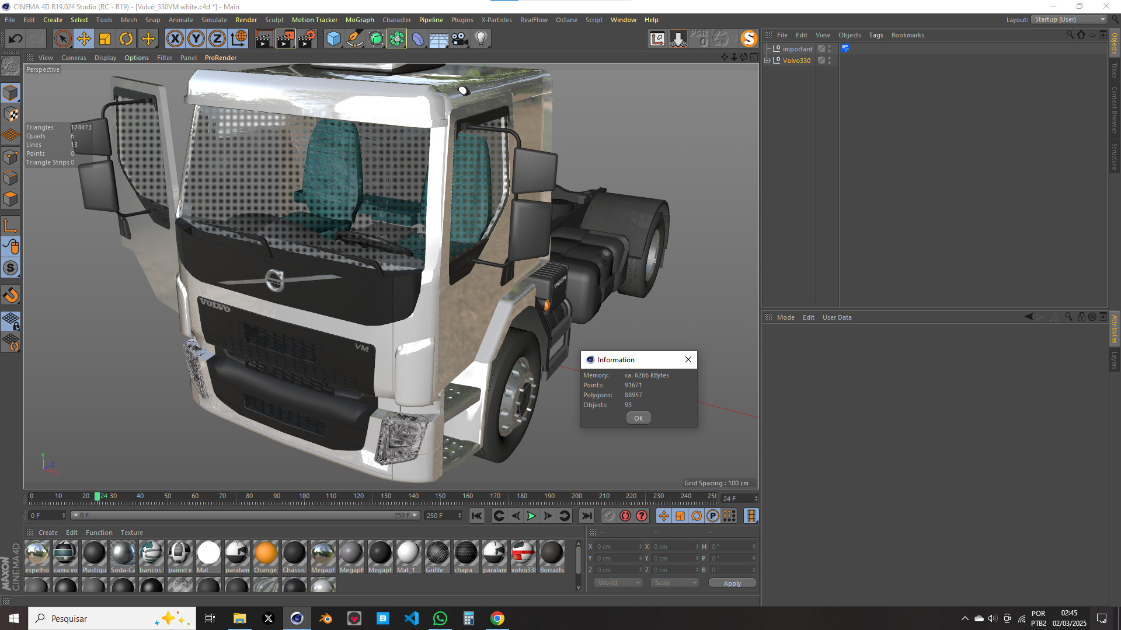Add Subdivision Surface generator

[x=376, y=39]
